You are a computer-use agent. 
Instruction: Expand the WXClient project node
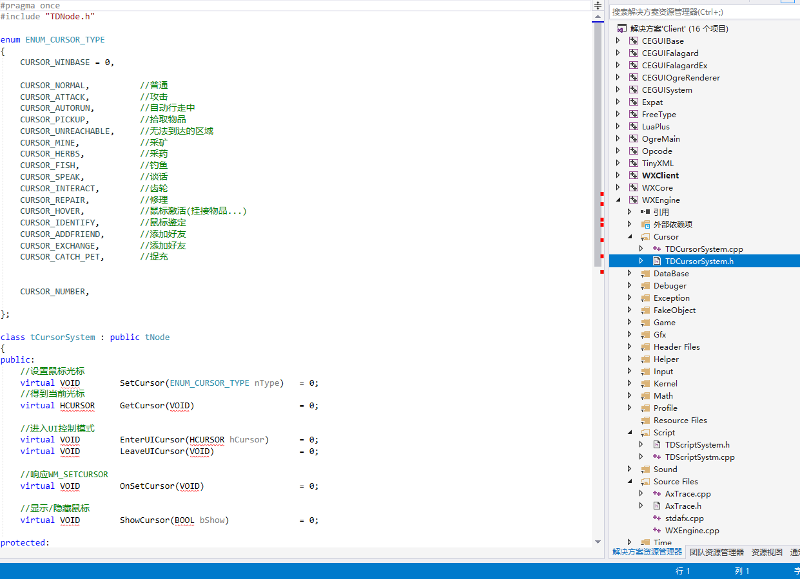tap(618, 175)
